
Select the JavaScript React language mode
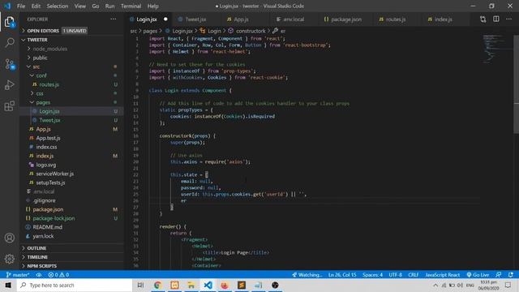pos(442,275)
